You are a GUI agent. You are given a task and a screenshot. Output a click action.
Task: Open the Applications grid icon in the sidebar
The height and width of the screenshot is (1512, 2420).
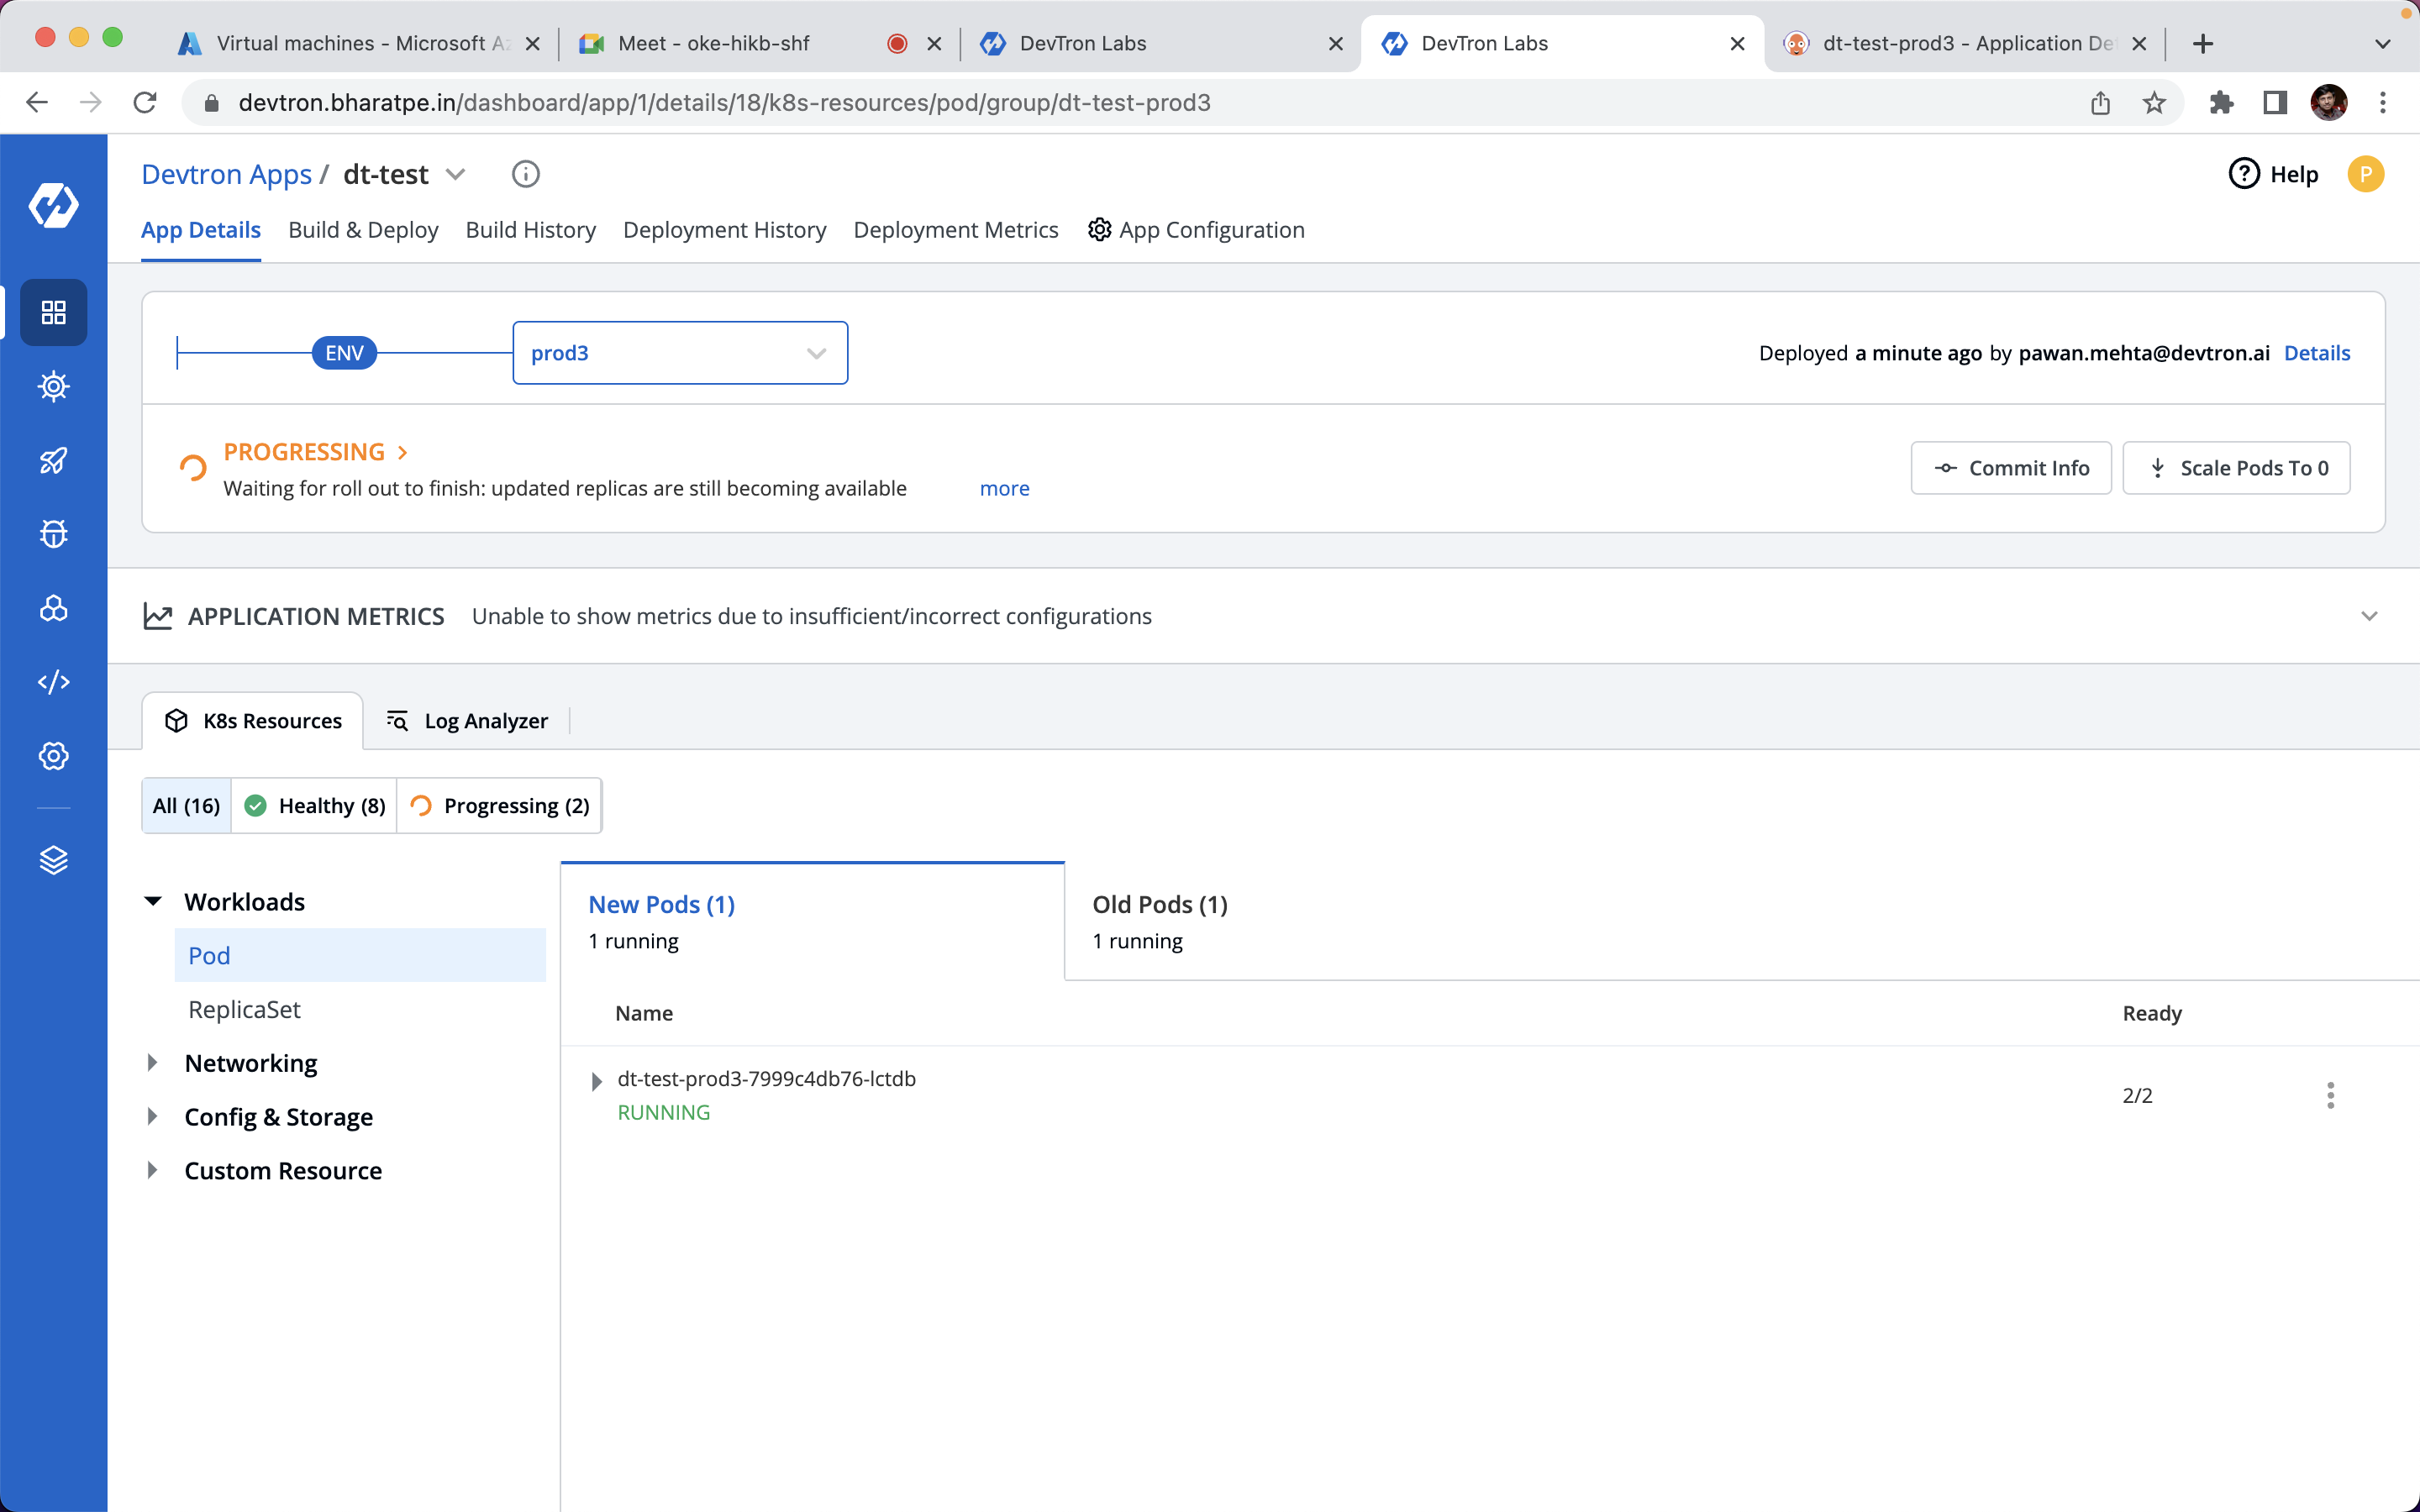53,313
